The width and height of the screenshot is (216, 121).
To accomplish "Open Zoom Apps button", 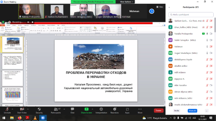I will click(127, 111).
